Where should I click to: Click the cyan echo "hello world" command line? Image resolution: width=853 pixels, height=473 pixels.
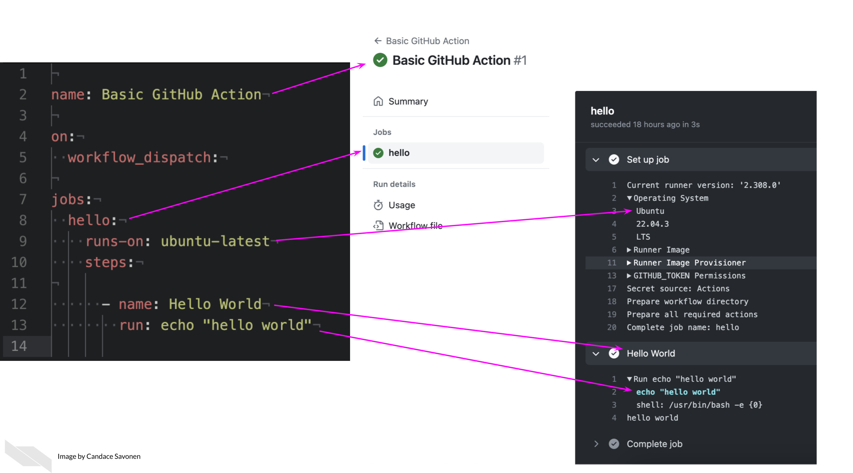[678, 392]
